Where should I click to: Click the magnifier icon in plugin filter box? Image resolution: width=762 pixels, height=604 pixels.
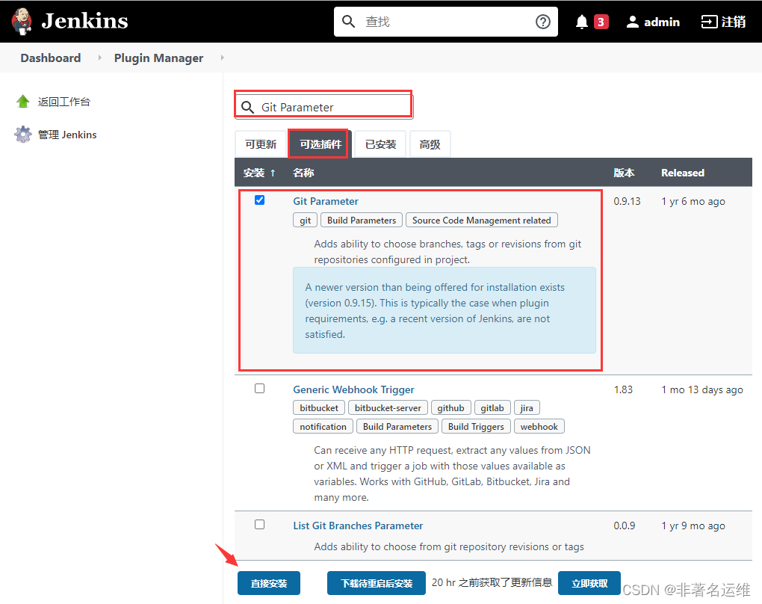coord(248,107)
